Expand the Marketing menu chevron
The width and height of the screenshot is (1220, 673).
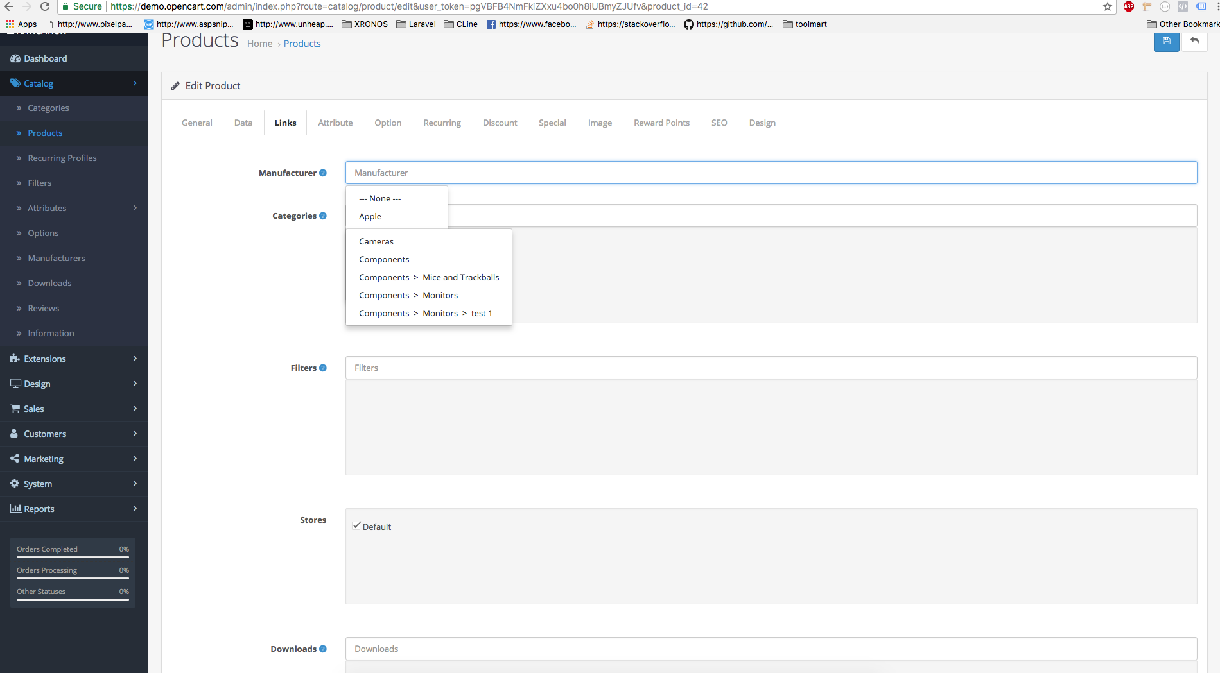click(135, 458)
